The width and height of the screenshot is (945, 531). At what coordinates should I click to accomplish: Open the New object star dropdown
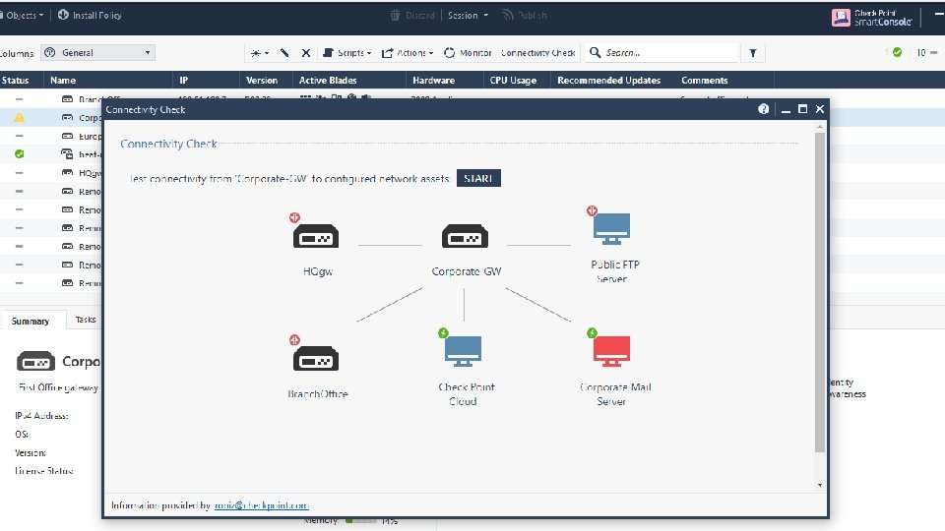(x=260, y=53)
